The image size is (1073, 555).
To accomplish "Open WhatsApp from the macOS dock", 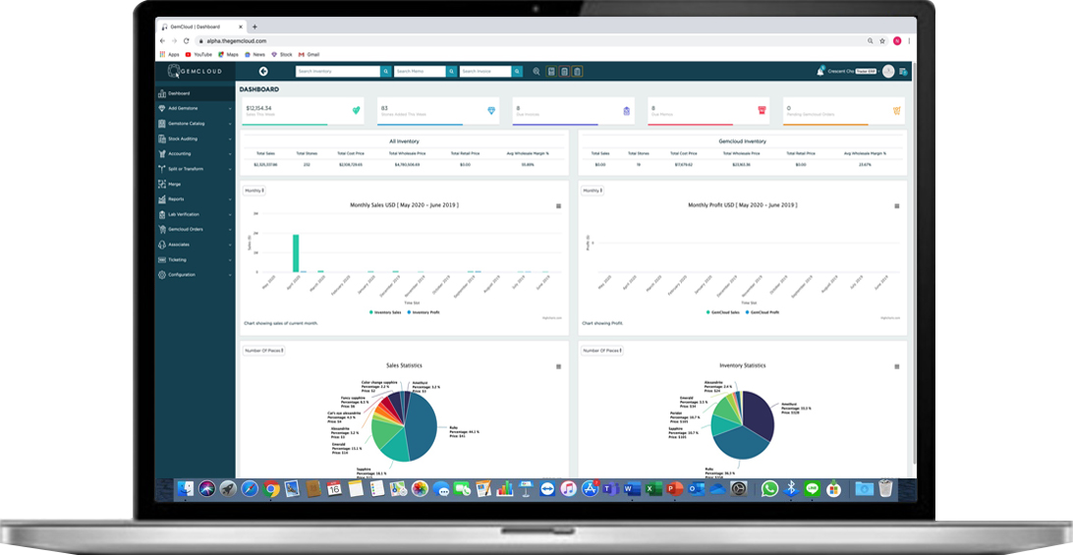I will (x=769, y=488).
